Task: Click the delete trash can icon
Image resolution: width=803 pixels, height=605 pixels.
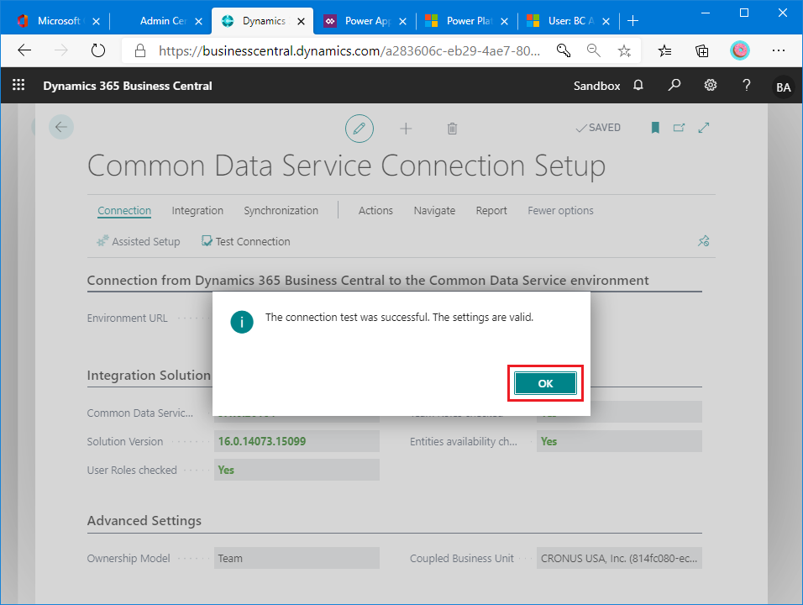Action: [452, 128]
